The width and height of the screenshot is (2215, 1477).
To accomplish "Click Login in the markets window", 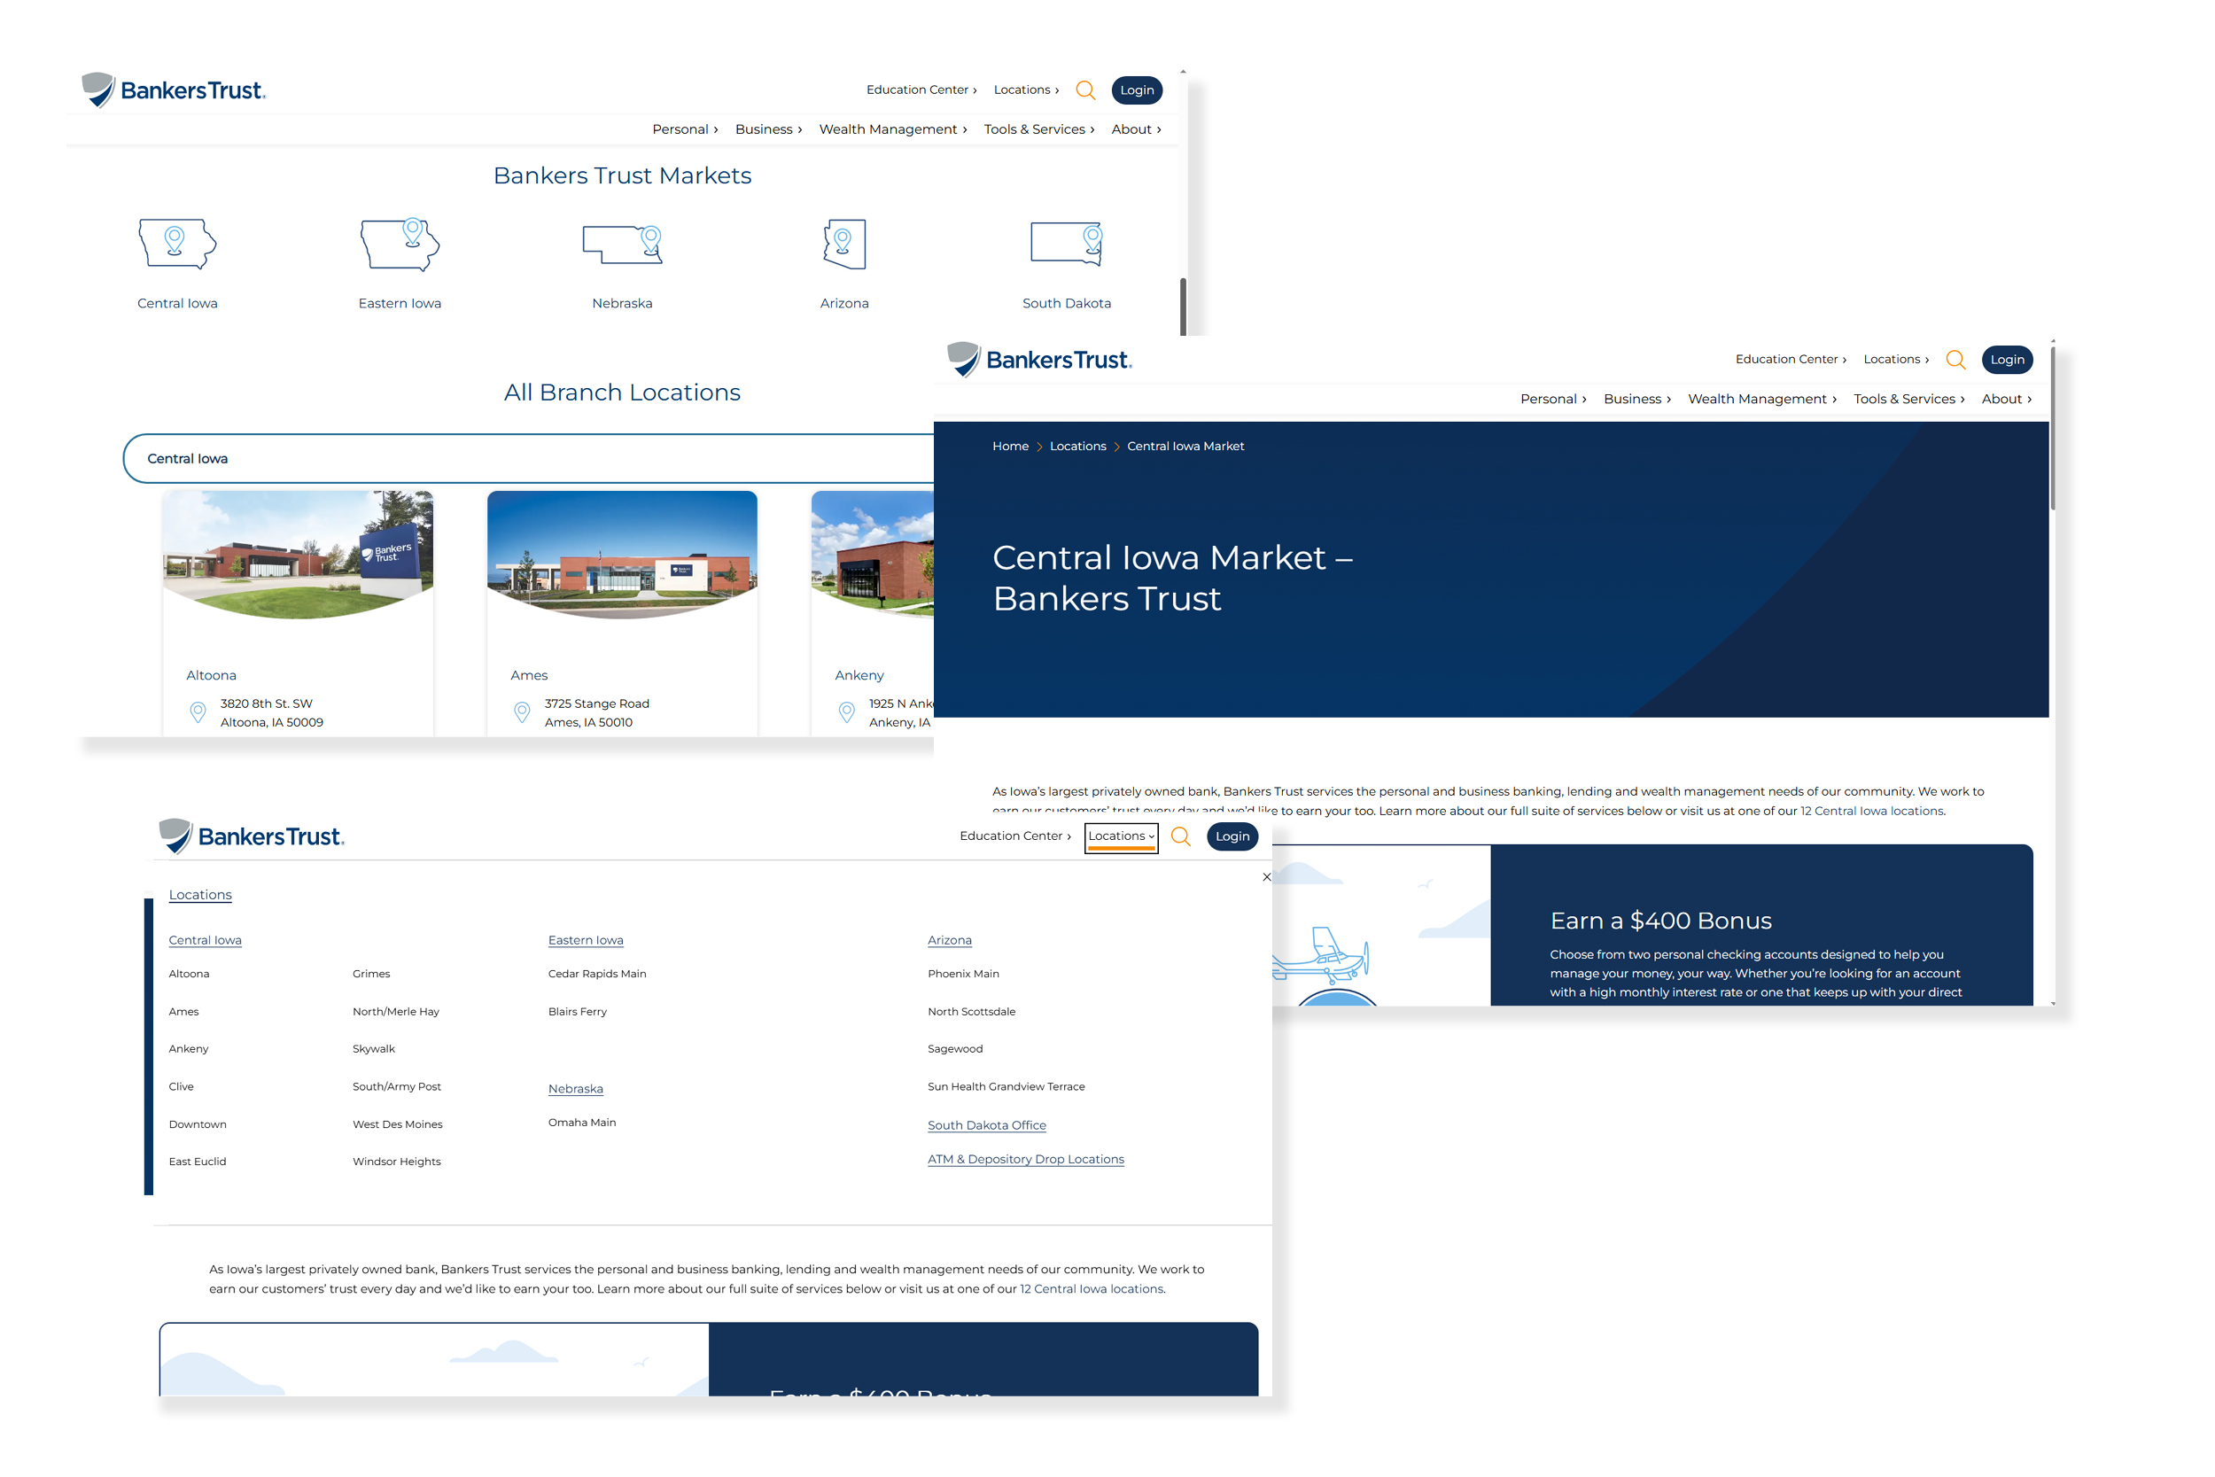I will click(1137, 90).
